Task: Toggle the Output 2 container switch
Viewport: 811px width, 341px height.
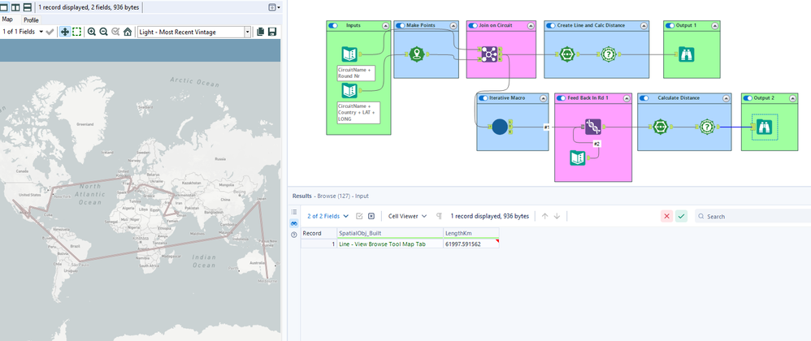Action: (x=748, y=97)
